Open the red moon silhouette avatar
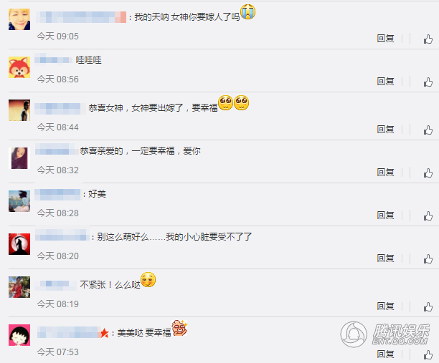The image size is (439, 363). pyautogui.click(x=19, y=244)
